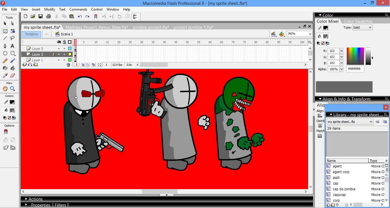Select 'agent corp' in Library list
This screenshot has height=208, width=390.
[341, 172]
